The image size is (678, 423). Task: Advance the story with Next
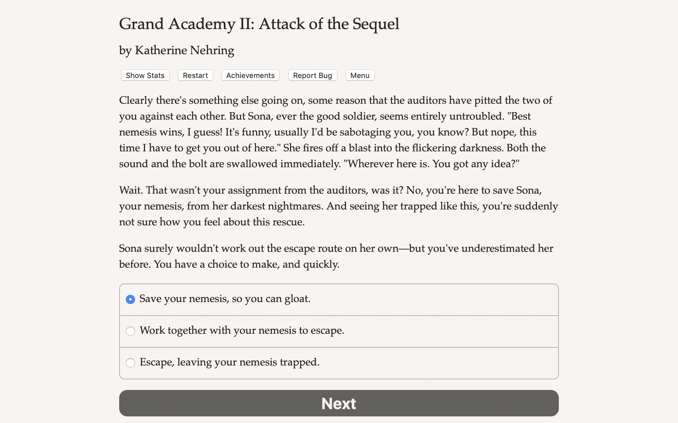(338, 403)
